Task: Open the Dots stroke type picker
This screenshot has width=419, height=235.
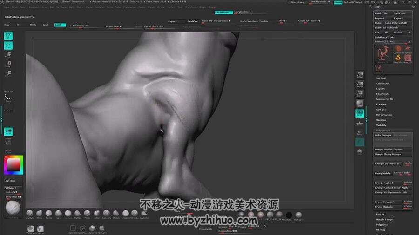Action: coord(8,98)
